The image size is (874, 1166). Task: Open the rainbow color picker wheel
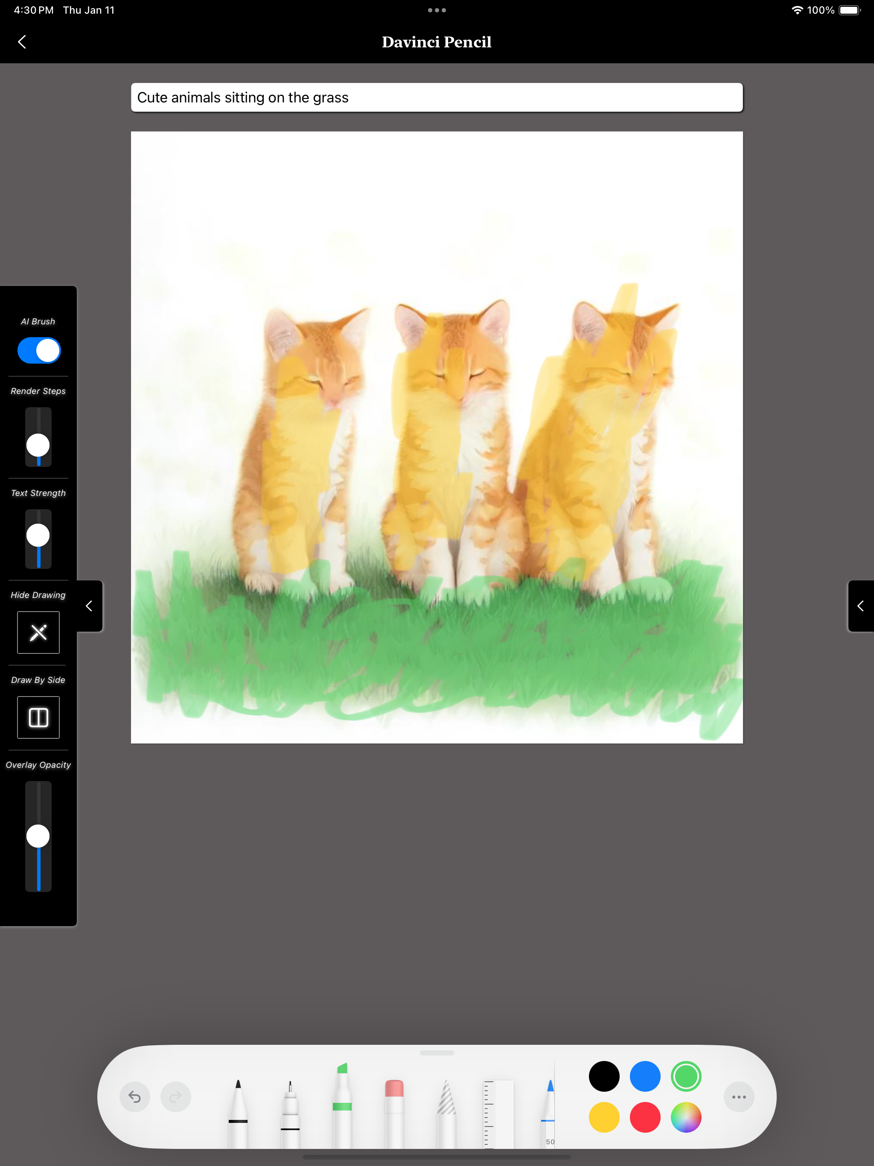[x=686, y=1117]
